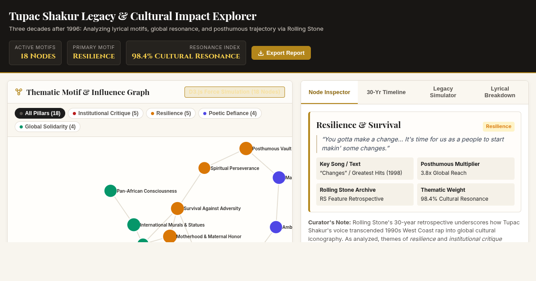Click the graph network icon beside Thematic Motif heading
This screenshot has height=281, width=536.
coord(19,92)
